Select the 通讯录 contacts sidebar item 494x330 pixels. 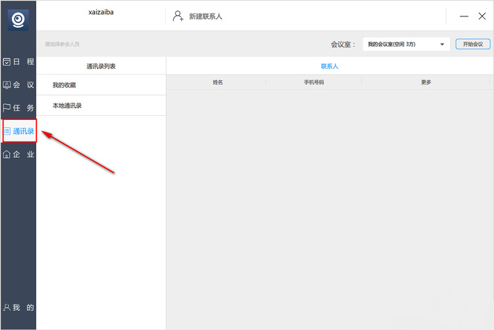(19, 131)
